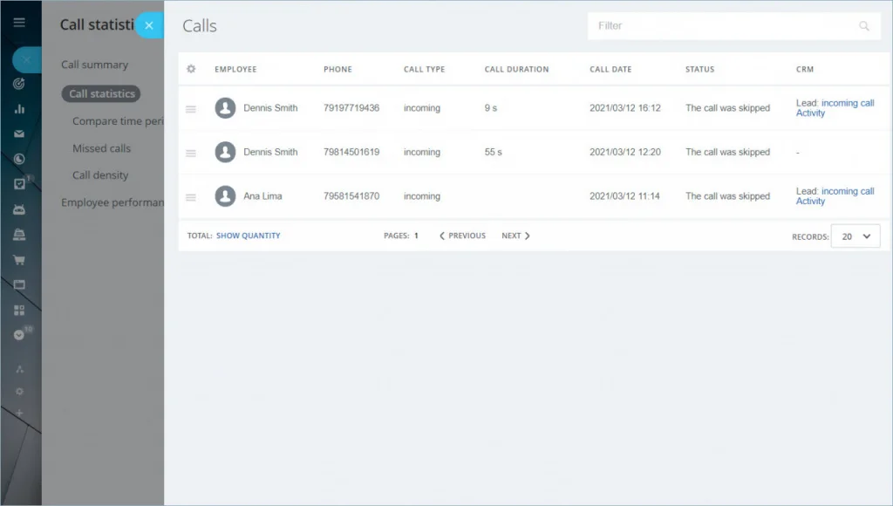The image size is (893, 506).
Task: Open the robot automation icon in sidebar
Action: tap(19, 209)
